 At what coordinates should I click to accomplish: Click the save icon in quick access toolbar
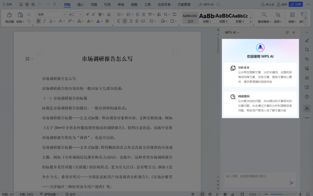(x=21, y=4)
